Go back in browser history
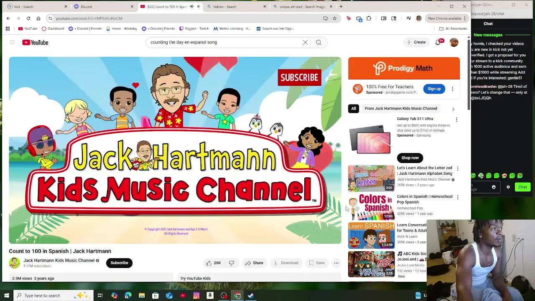This screenshot has height=301, width=535. tap(8, 18)
